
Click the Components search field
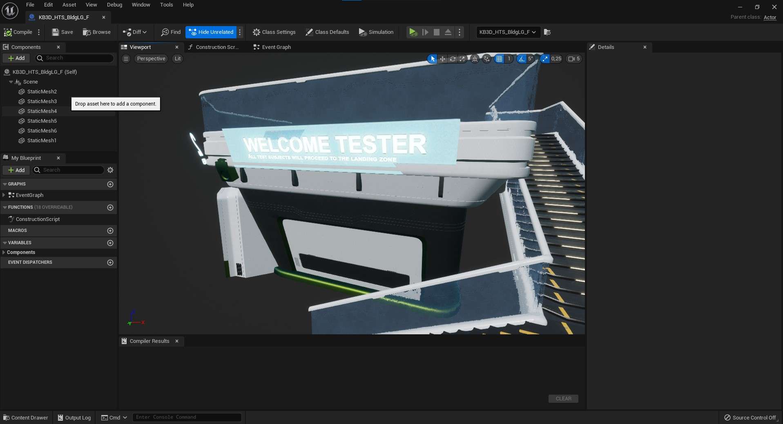pyautogui.click(x=74, y=58)
